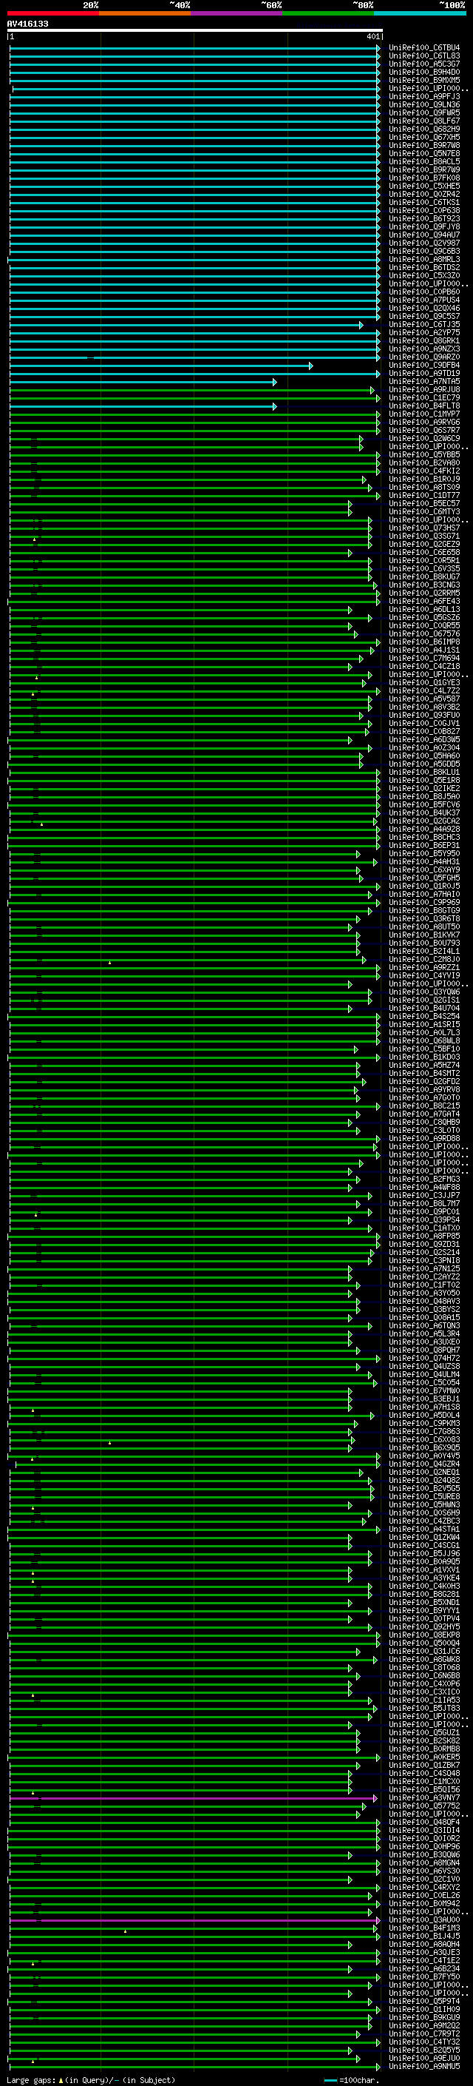Select hit UniRef100_Q9FJY8
The image size is (473, 2086).
(423, 226)
